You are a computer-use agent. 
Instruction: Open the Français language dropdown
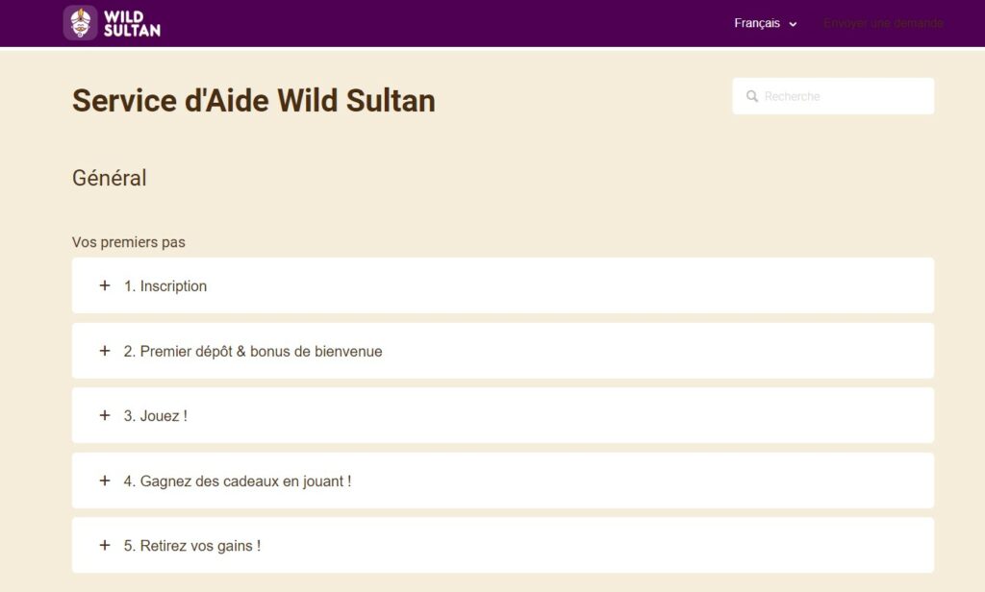pos(758,23)
